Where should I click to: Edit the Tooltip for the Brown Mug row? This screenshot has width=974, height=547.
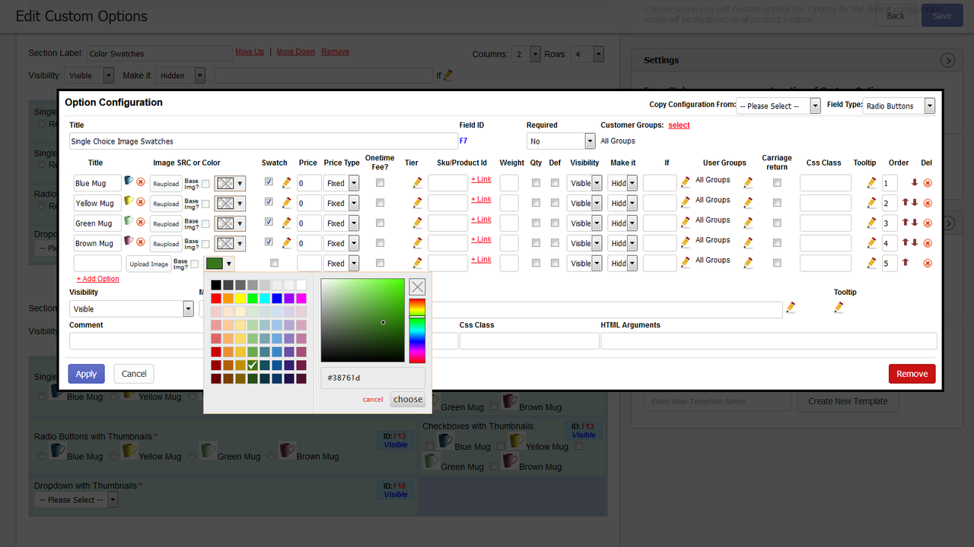pos(872,243)
